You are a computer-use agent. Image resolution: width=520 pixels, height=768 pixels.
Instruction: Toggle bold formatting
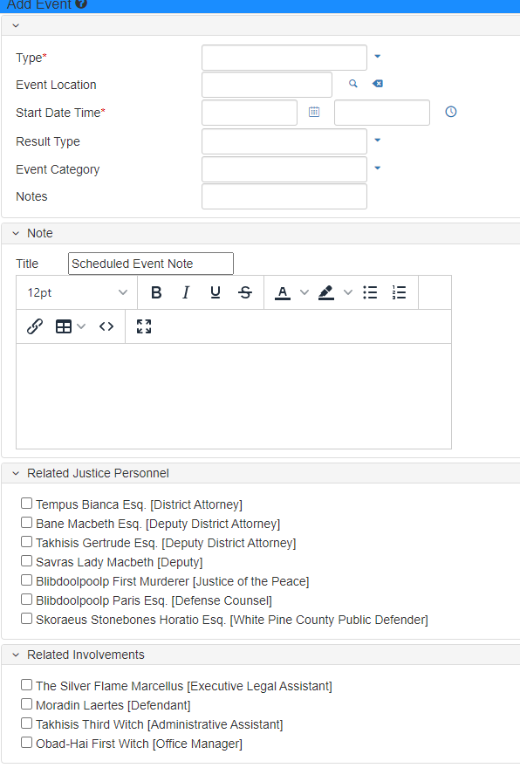pos(156,292)
